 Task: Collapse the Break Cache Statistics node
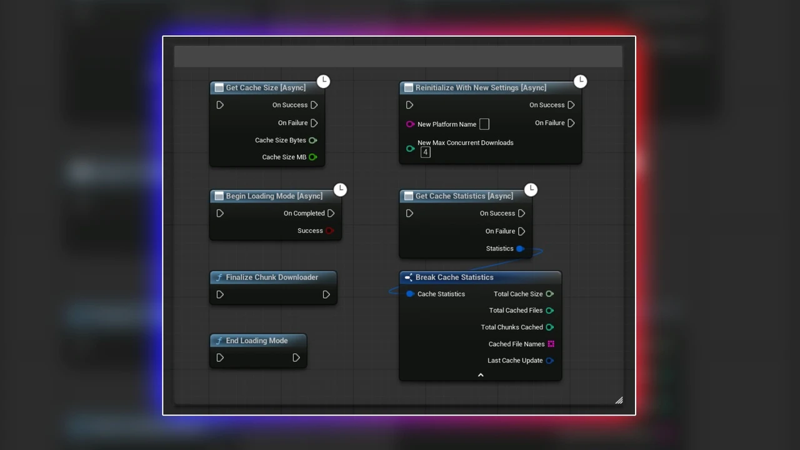click(x=481, y=375)
